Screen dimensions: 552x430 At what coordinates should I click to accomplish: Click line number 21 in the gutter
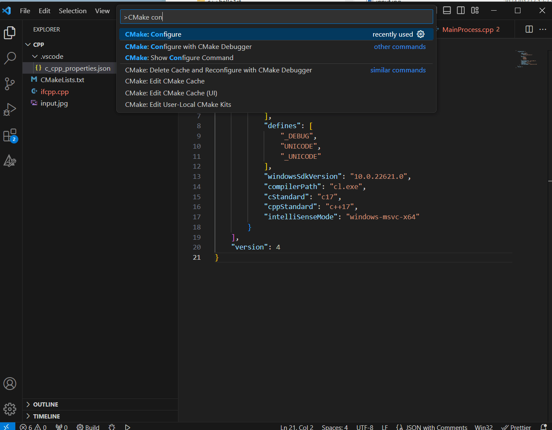point(196,257)
